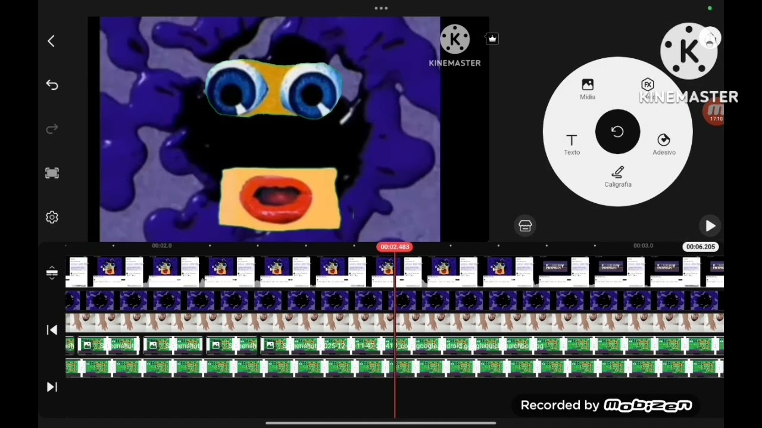Jump to the start of the timeline
Viewport: 762px width, 428px height.
(x=52, y=330)
